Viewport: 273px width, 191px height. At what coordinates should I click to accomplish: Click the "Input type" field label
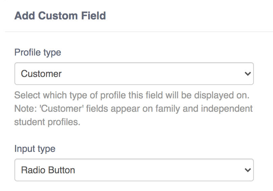[x=35, y=149]
